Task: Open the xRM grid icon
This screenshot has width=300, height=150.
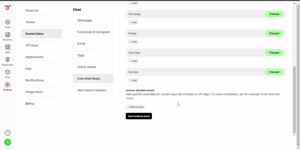Action: 7,47
